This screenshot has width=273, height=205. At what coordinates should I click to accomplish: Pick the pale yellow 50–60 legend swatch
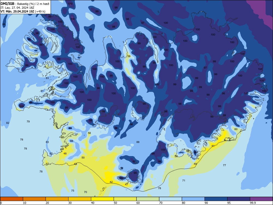(125, 199)
